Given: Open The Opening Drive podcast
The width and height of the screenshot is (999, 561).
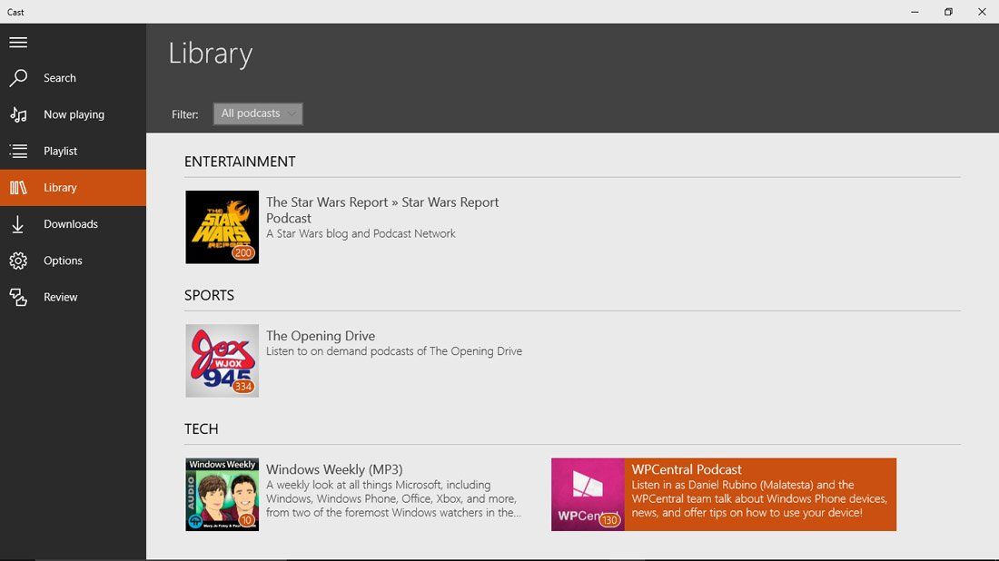Looking at the screenshot, I should click(x=320, y=335).
